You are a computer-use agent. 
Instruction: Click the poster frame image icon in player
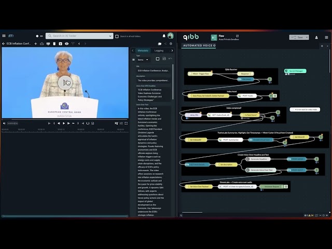[92, 123]
